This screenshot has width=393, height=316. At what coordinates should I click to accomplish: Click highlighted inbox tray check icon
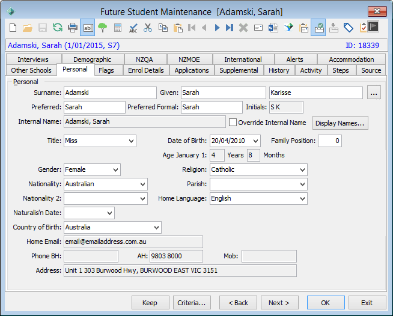pos(318,28)
